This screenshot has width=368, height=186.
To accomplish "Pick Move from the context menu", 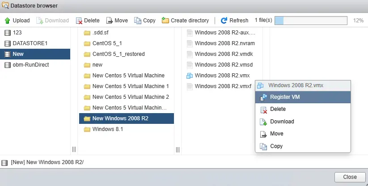I will (x=276, y=134).
